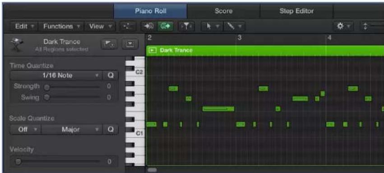Viewport: 384px width, 173px height.
Task: Click the Velocity label
Action: pos(22,149)
